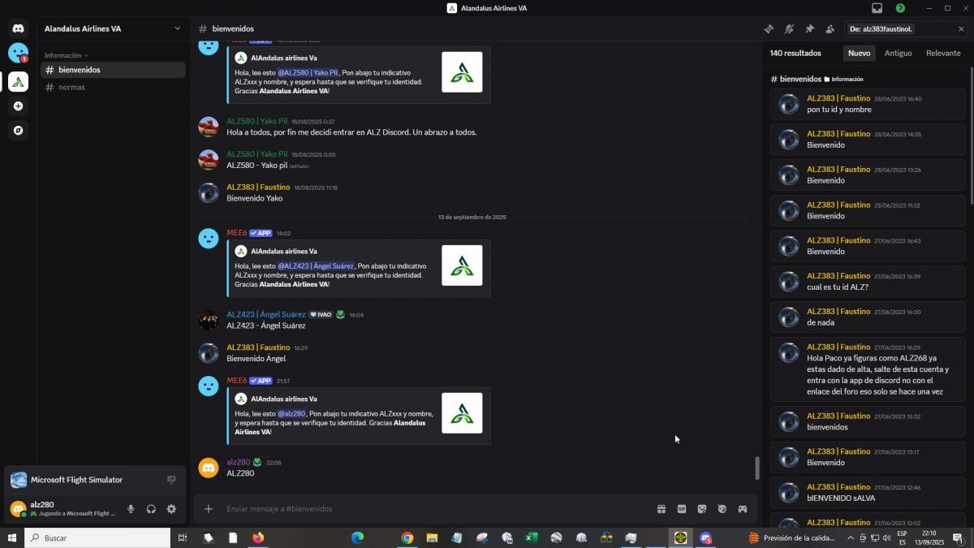Clear the search query with the X
This screenshot has width=974, height=548.
click(961, 29)
